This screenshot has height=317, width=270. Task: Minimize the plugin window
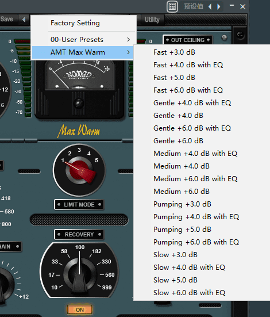point(232,6)
